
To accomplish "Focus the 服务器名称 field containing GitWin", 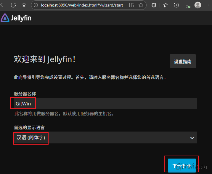I will [x=105, y=103].
